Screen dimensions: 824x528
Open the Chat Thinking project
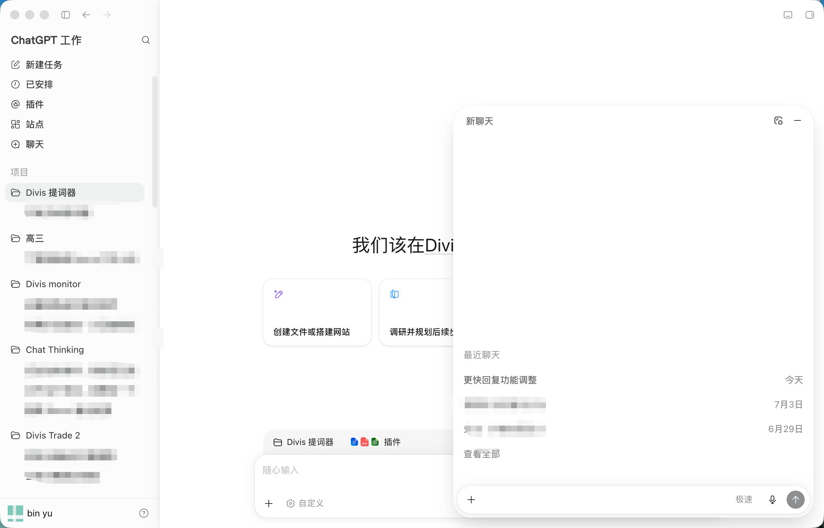coord(75,350)
